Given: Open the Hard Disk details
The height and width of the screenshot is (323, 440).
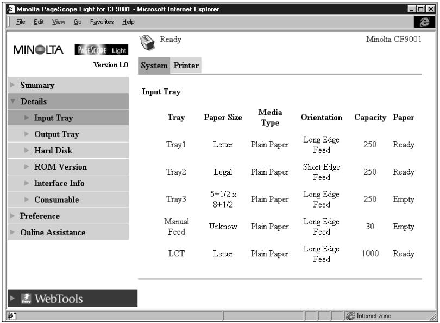Looking at the screenshot, I should click(68, 150).
